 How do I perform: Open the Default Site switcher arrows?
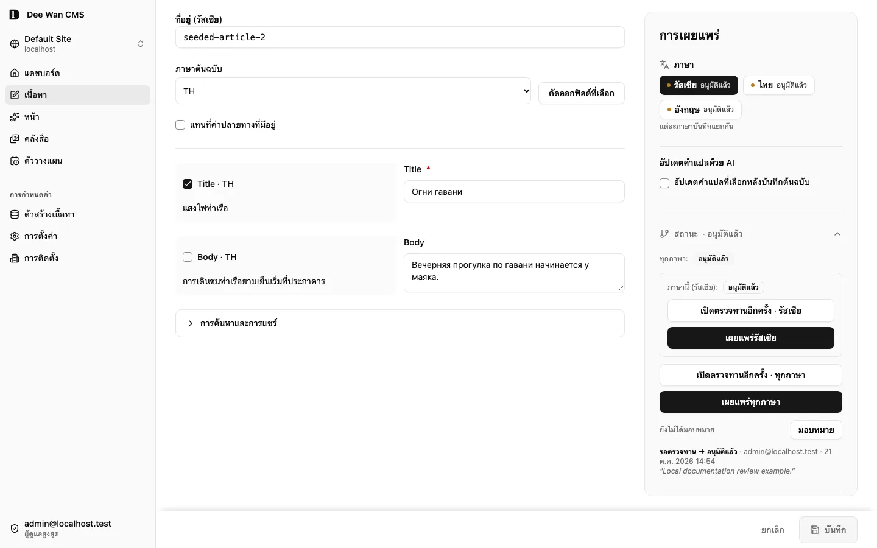point(141,44)
